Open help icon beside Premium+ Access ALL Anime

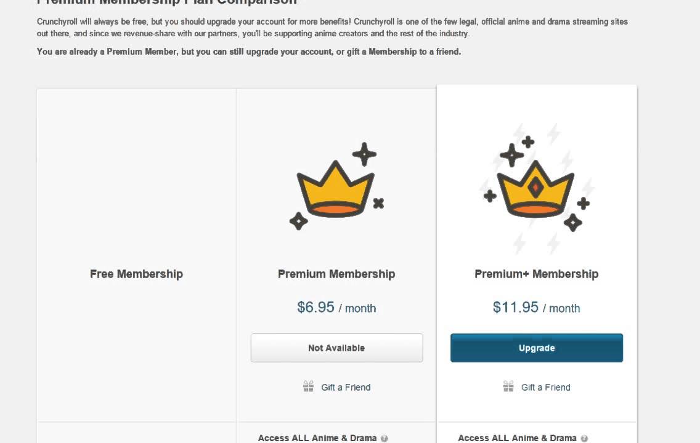(584, 439)
